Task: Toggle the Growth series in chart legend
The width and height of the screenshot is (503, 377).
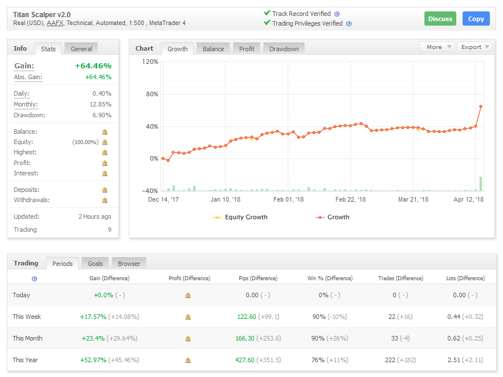Action: [333, 217]
